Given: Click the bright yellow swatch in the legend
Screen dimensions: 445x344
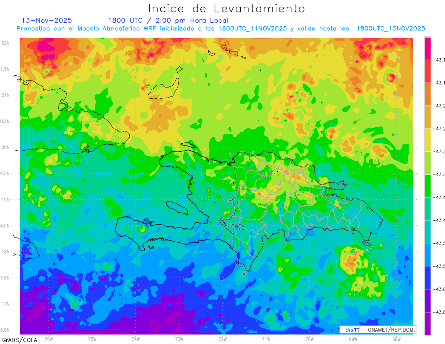Looking at the screenshot, I should point(428,140).
